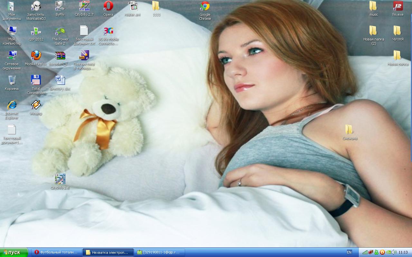Viewport: 412px width, 257px height.
Task: Open the QIP chat window in the taskbar
Action: [160, 253]
